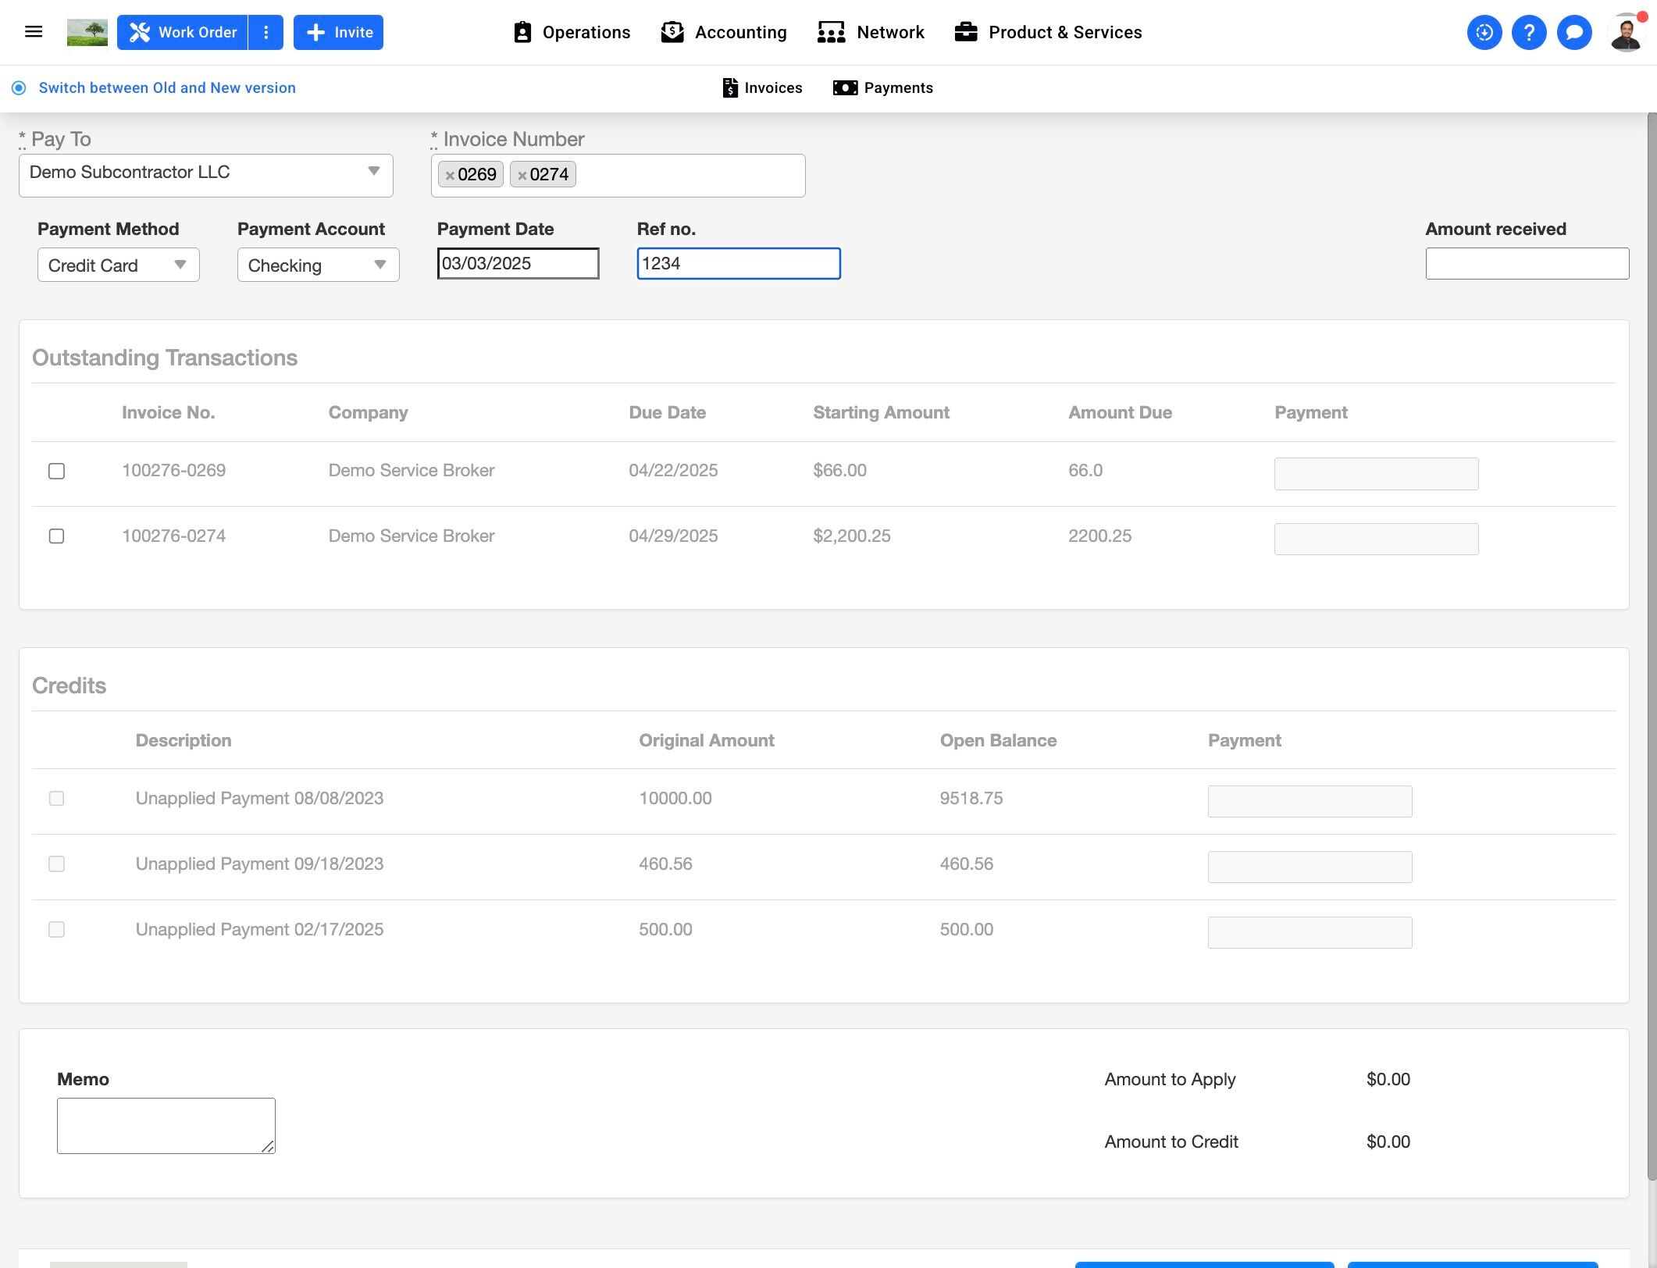Click the Amount received input field
The image size is (1657, 1268).
click(1527, 264)
